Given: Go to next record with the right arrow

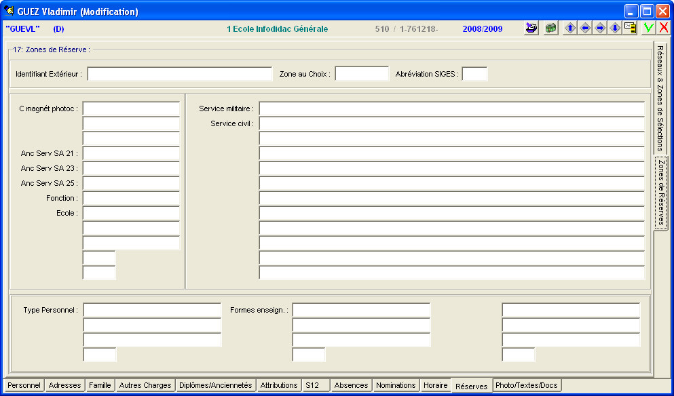Looking at the screenshot, I should pos(600,28).
